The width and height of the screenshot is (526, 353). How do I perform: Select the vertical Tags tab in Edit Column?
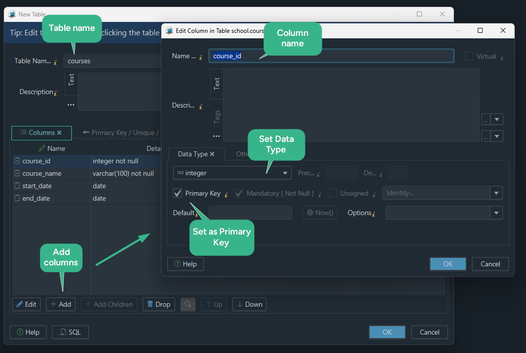pyautogui.click(x=217, y=117)
